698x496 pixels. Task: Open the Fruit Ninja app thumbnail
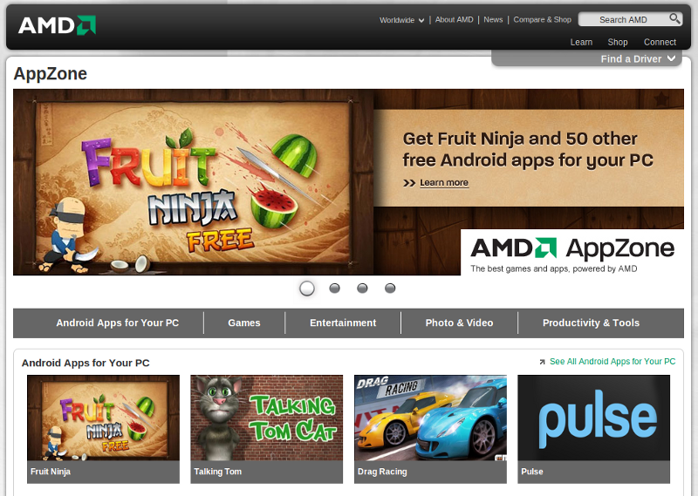(x=103, y=418)
